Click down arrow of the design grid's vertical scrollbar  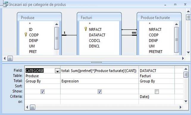pos(186,101)
